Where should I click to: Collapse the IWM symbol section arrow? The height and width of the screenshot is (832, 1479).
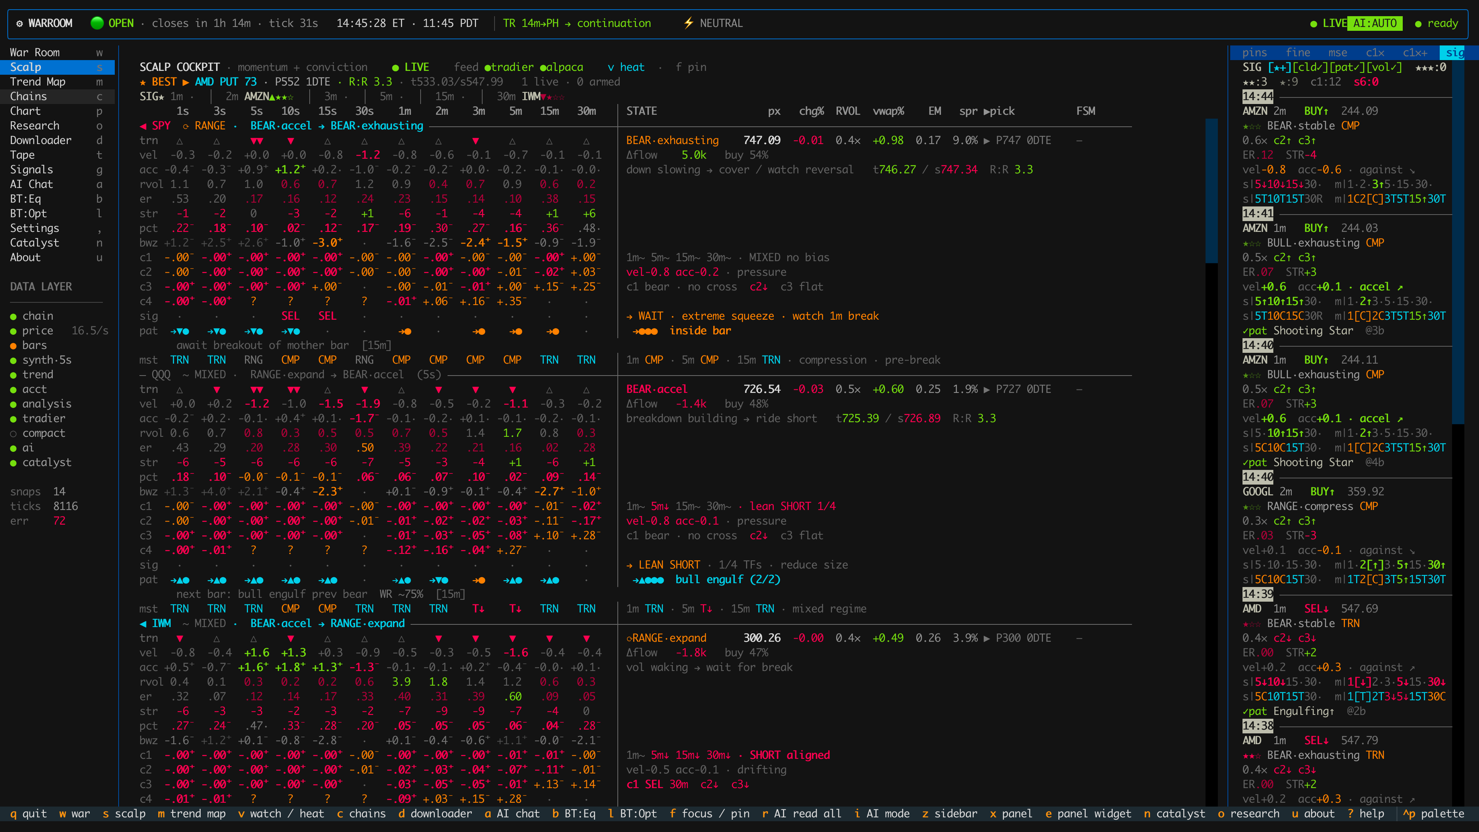(x=143, y=624)
